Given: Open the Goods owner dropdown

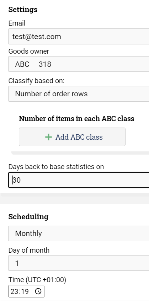Looking at the screenshot, I should point(79,64).
